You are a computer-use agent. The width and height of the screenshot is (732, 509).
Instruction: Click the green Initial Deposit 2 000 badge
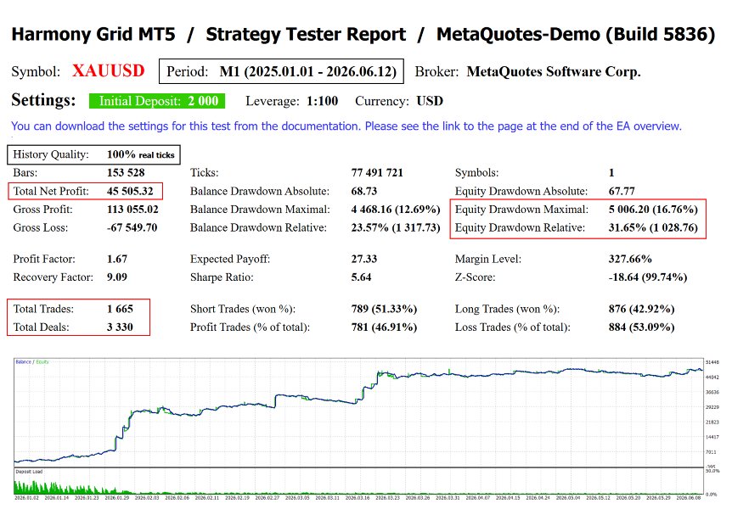(x=157, y=101)
